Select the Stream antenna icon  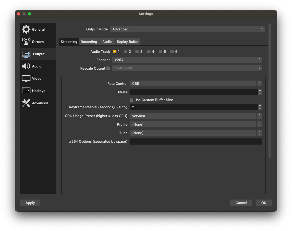pyautogui.click(x=26, y=42)
